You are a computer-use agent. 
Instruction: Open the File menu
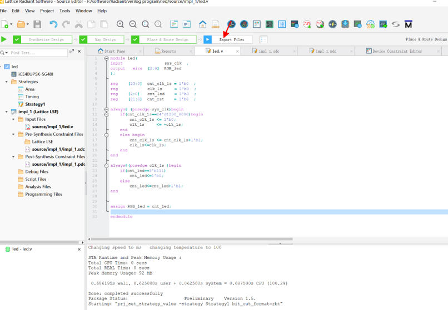coord(3,11)
